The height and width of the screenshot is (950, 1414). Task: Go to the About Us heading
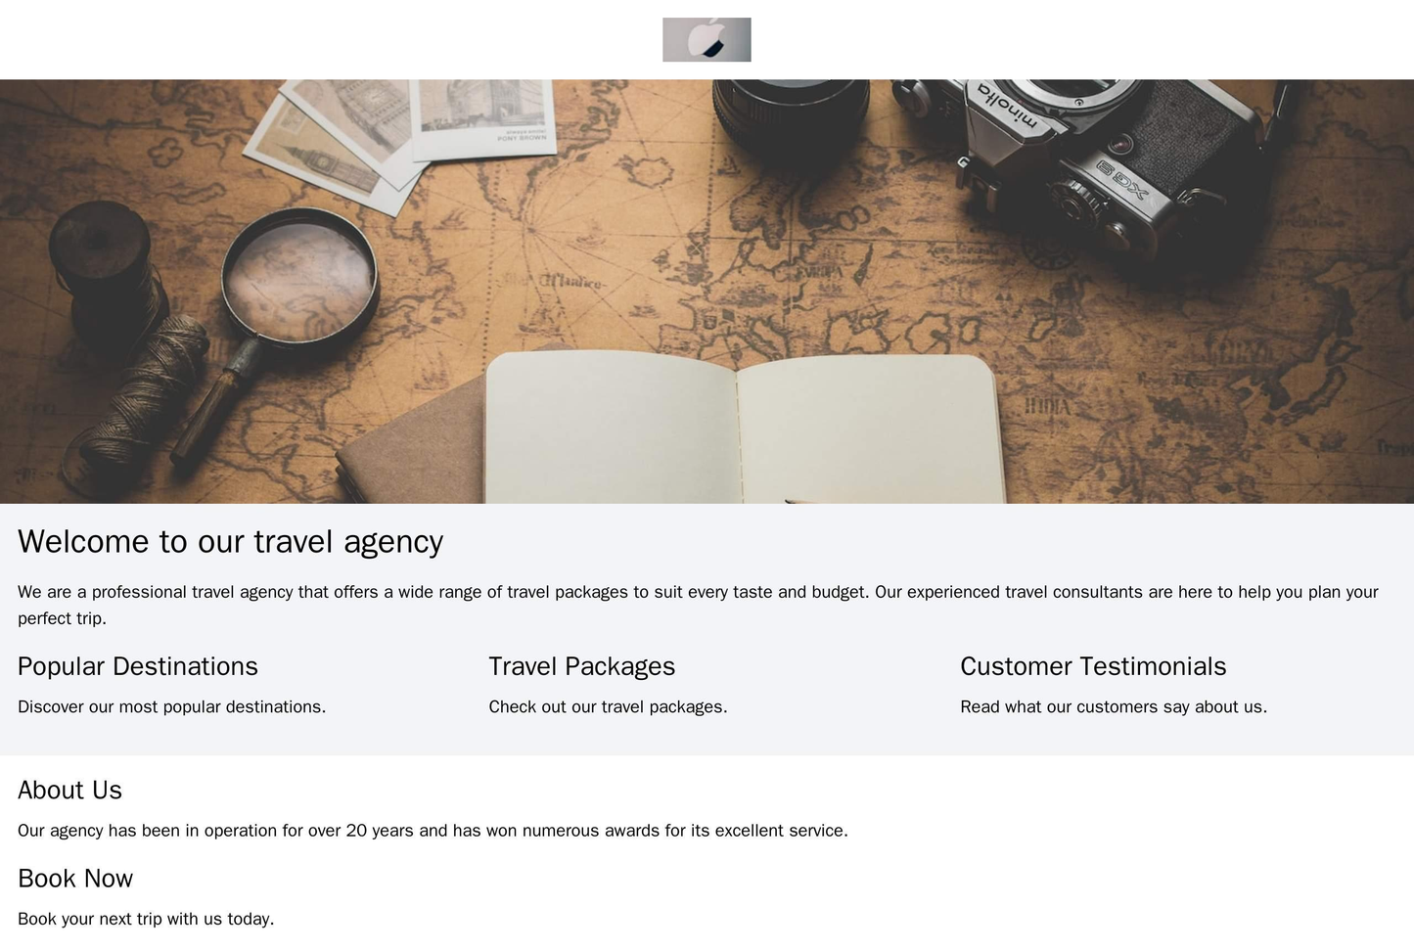point(69,790)
